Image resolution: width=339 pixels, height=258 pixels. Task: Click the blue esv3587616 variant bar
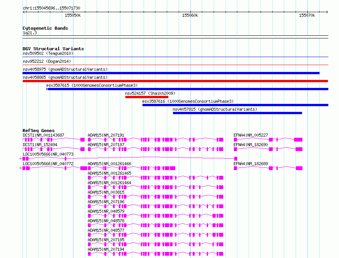click(235, 105)
